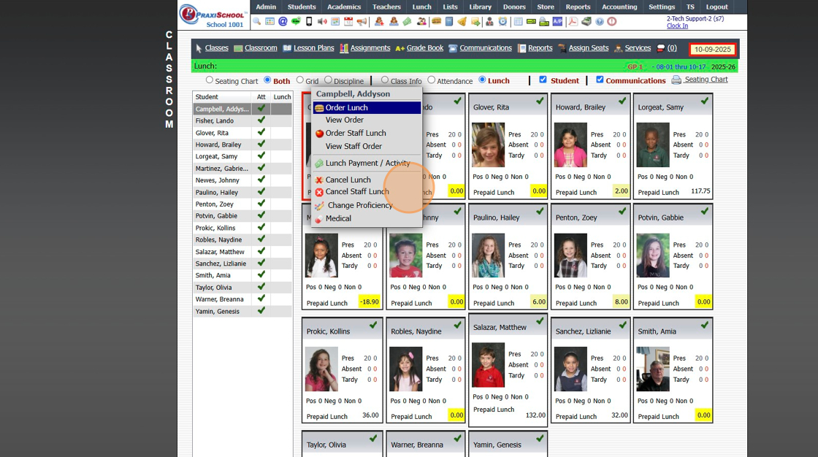Click Glover, Rita's student photo
The height and width of the screenshot is (457, 818).
click(489, 145)
